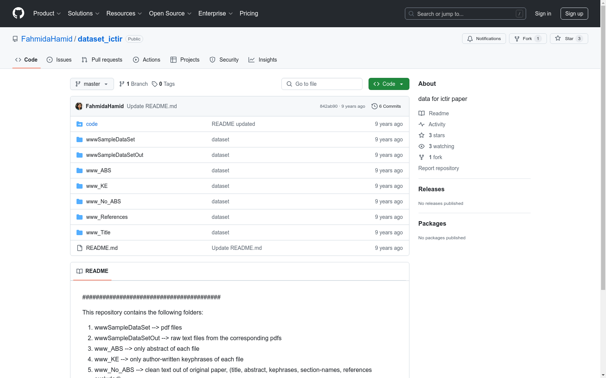Click the Report repository link

click(439, 168)
